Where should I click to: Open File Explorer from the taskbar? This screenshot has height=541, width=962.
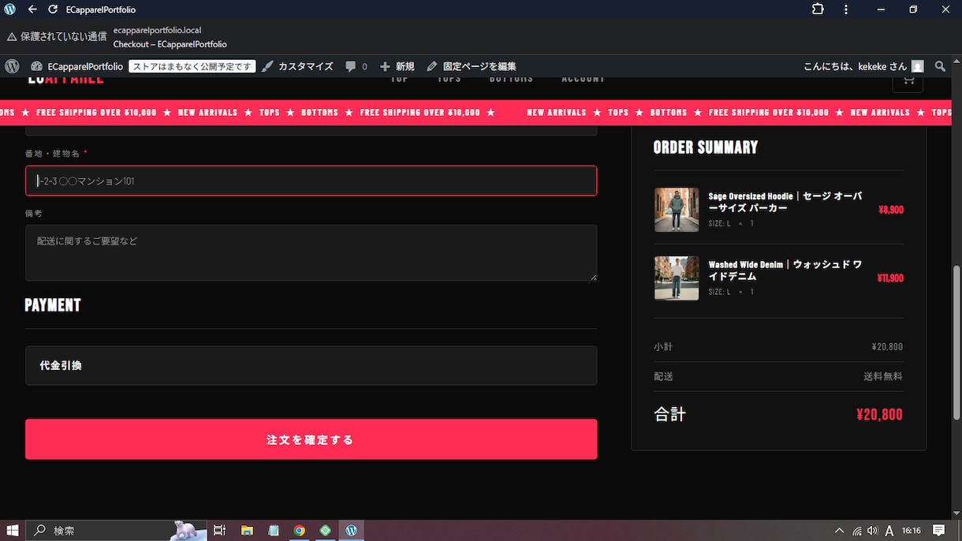tap(247, 531)
